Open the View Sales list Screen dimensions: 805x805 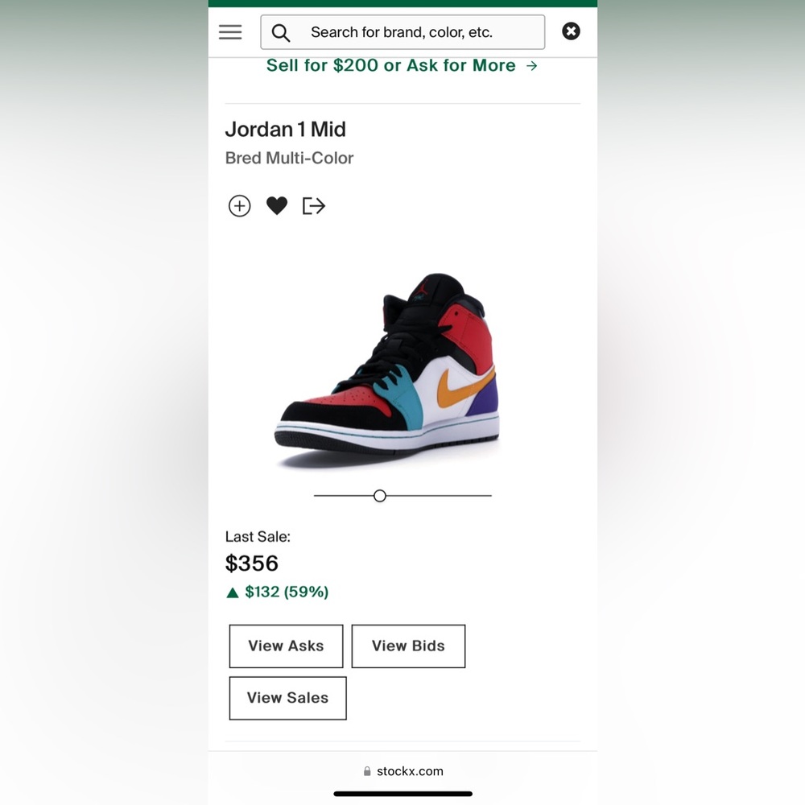[x=287, y=698]
